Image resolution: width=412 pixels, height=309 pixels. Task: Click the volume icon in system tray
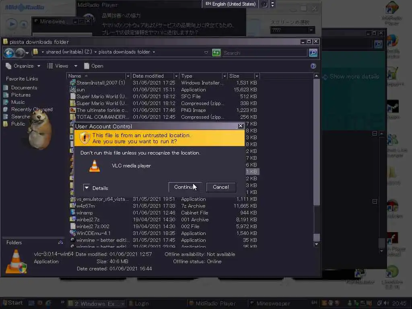click(x=387, y=303)
